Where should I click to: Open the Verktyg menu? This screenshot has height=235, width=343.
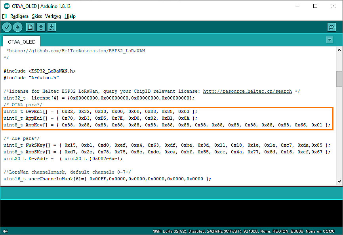(x=53, y=16)
